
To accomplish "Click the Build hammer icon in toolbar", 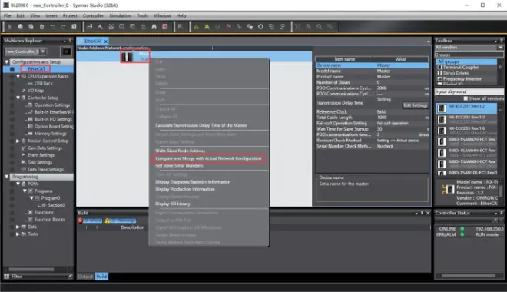I will coord(100,27).
